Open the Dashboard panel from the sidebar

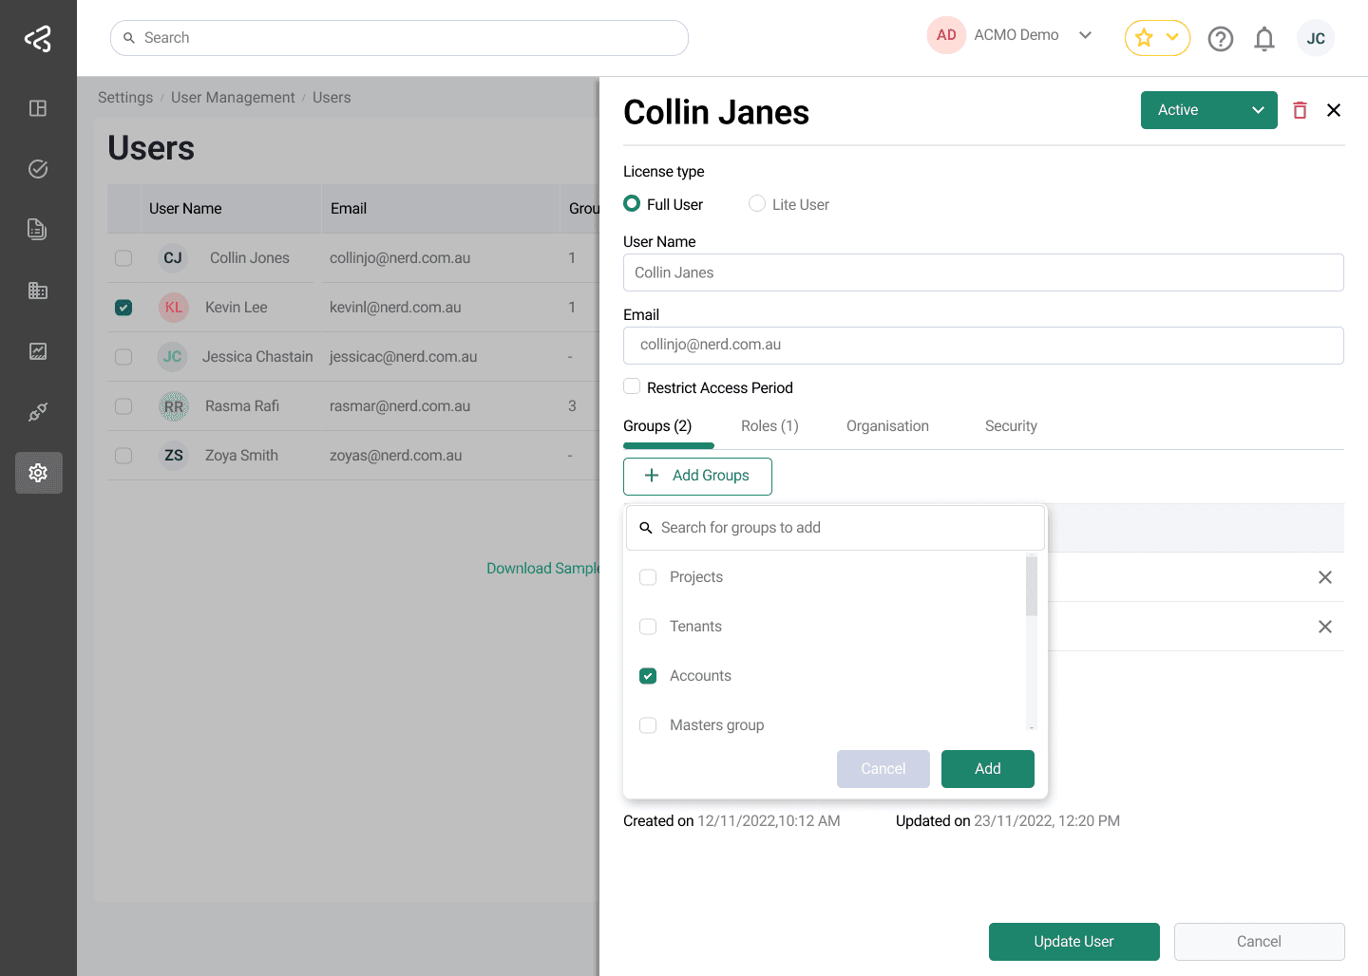coord(38,108)
